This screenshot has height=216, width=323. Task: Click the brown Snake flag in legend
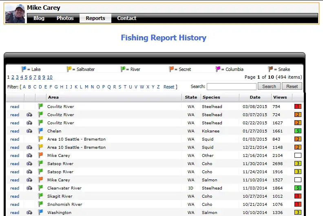(270, 69)
